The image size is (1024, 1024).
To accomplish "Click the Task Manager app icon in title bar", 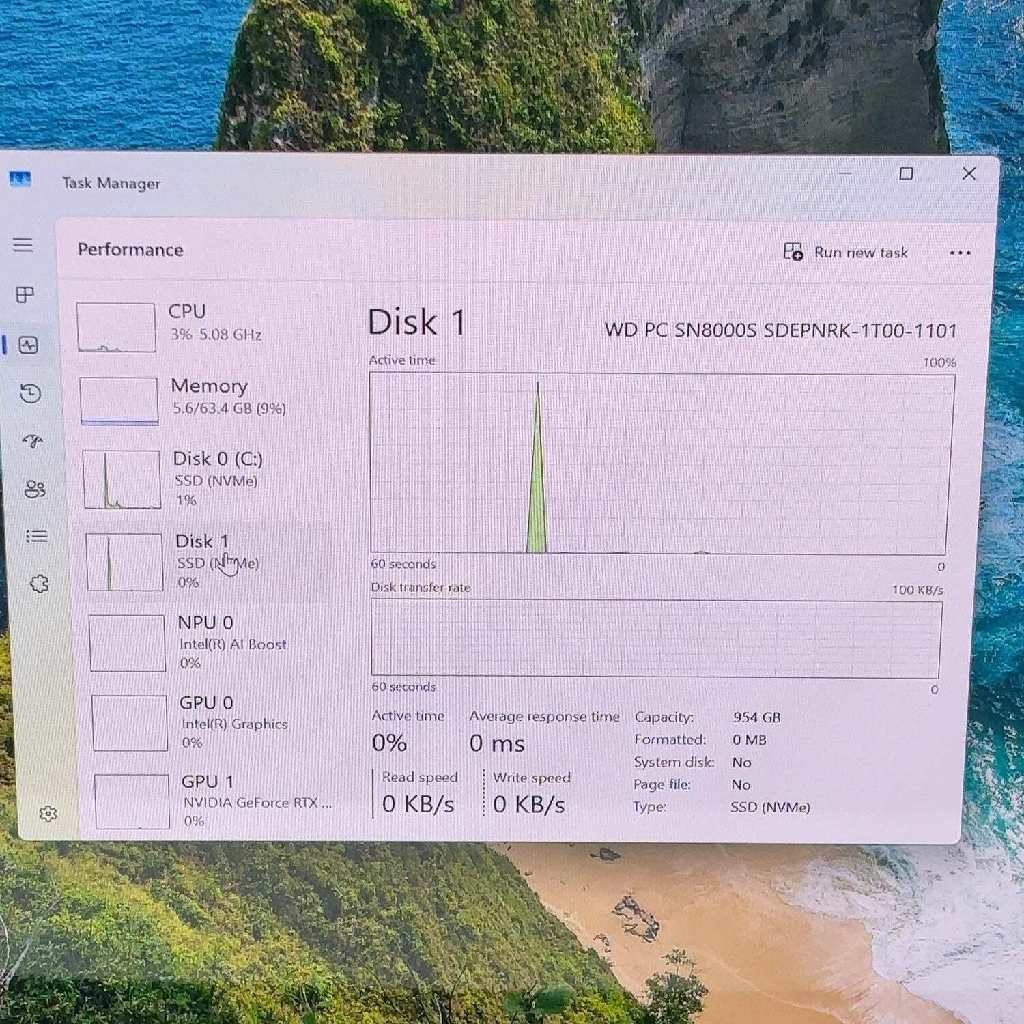I will point(20,180).
